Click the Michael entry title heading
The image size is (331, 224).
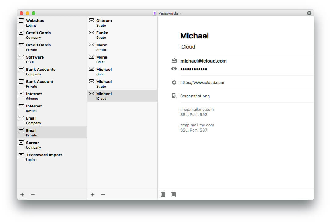tap(194, 36)
